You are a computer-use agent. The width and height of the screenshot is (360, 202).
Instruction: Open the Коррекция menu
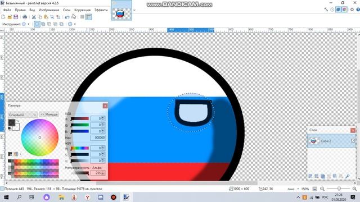(x=83, y=10)
